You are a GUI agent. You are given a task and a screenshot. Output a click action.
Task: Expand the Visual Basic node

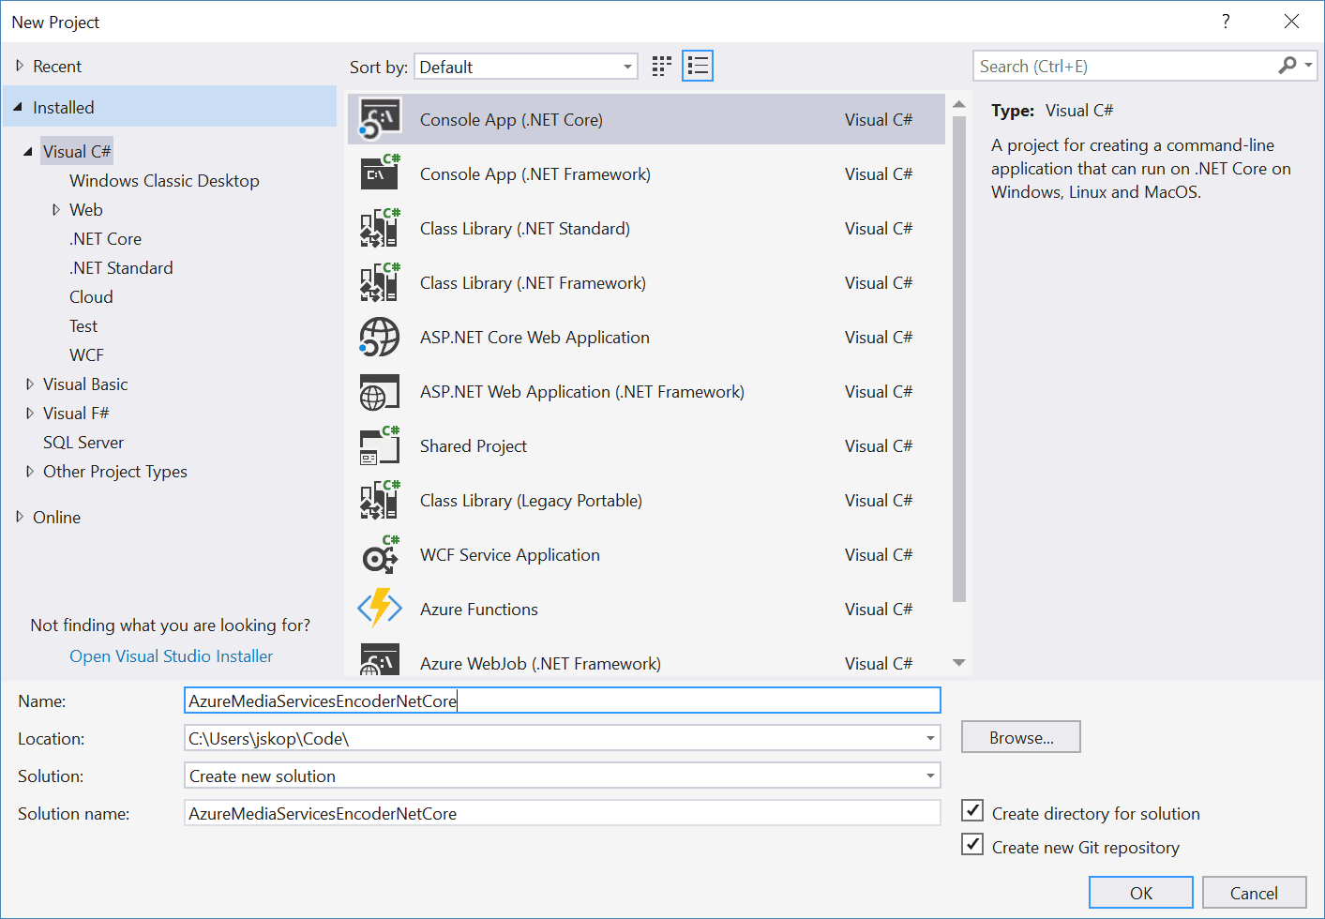pyautogui.click(x=30, y=384)
